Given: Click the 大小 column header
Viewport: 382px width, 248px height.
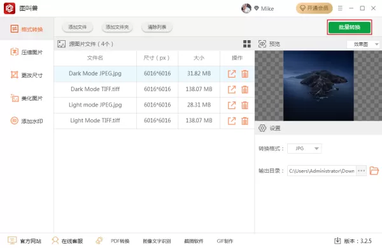Looking at the screenshot, I should pyautogui.click(x=199, y=58).
